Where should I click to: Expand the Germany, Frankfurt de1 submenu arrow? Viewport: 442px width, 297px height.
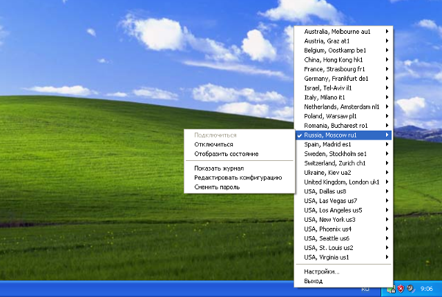coord(387,78)
